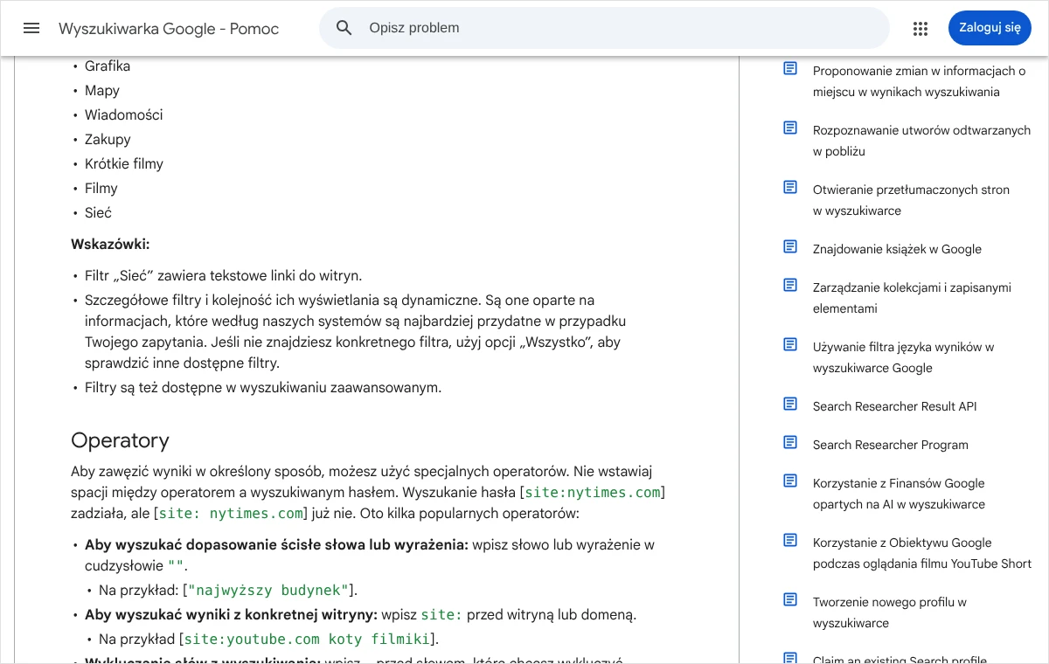Image resolution: width=1049 pixels, height=664 pixels.
Task: Open Znajdowanie książek w Google article
Action: click(x=897, y=249)
